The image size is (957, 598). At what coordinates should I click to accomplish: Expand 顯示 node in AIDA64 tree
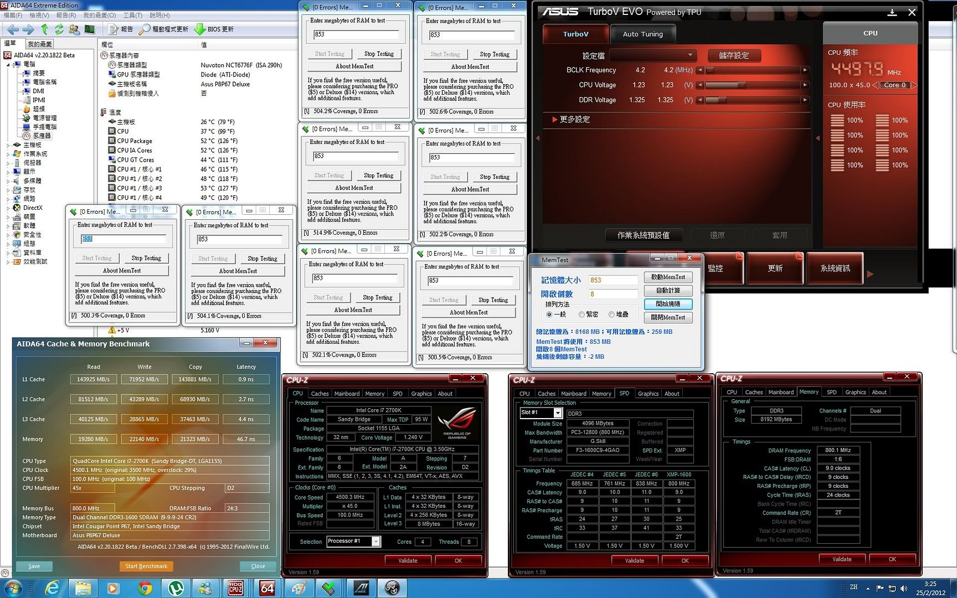tap(8, 172)
